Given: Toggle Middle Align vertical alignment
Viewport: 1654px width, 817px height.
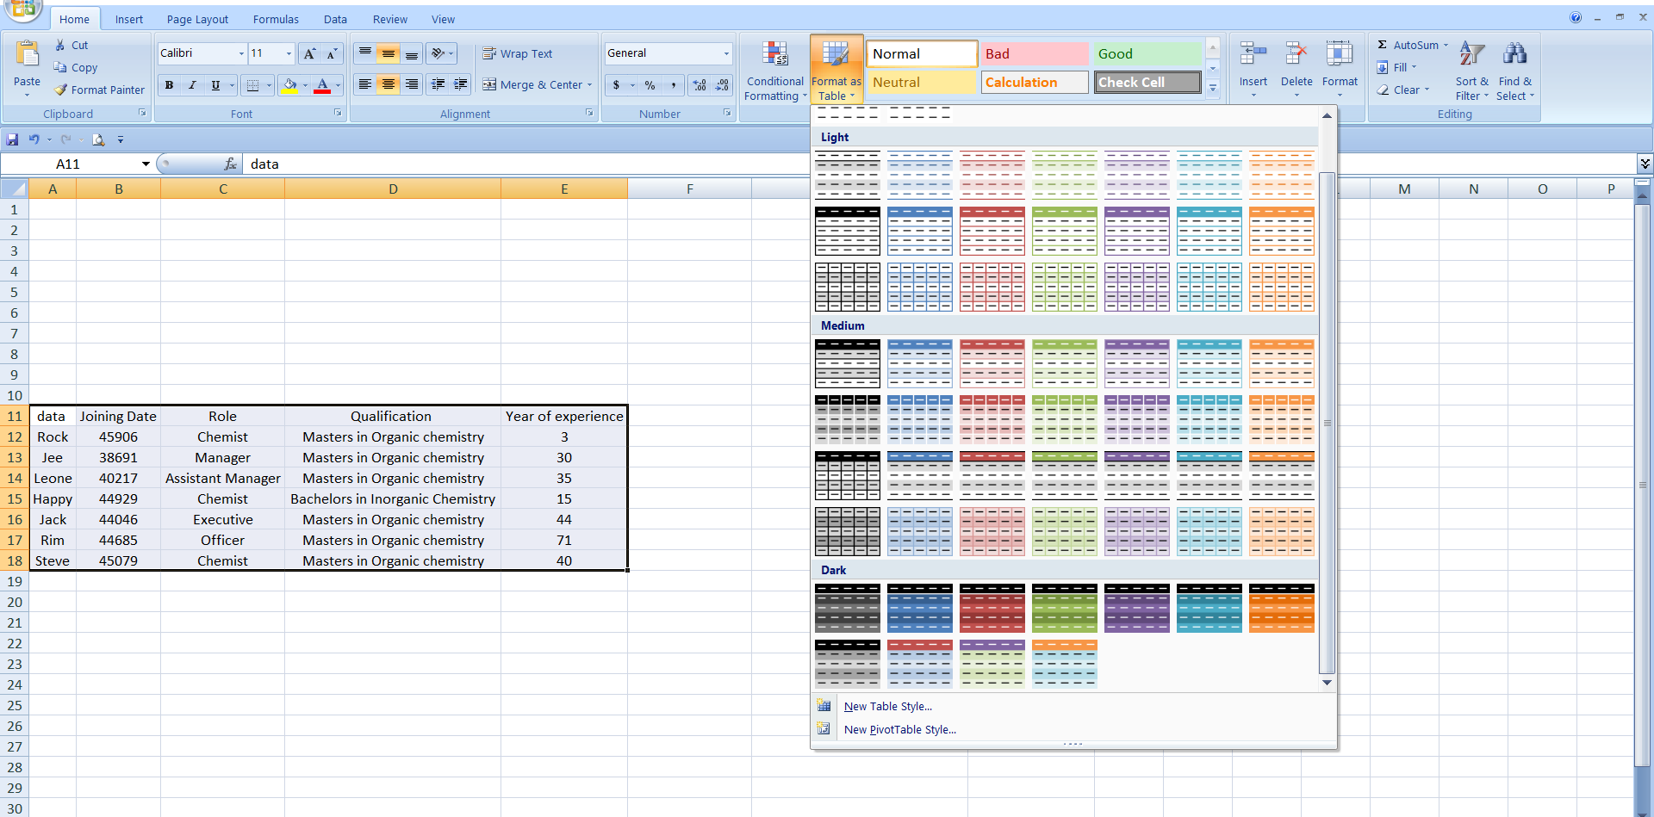Looking at the screenshot, I should 389,53.
